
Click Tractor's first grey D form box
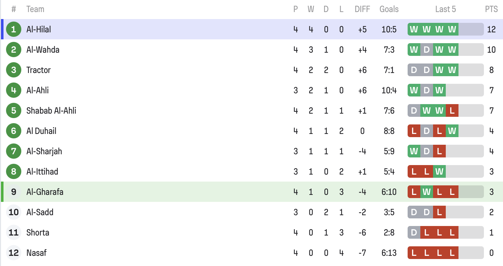tap(414, 70)
